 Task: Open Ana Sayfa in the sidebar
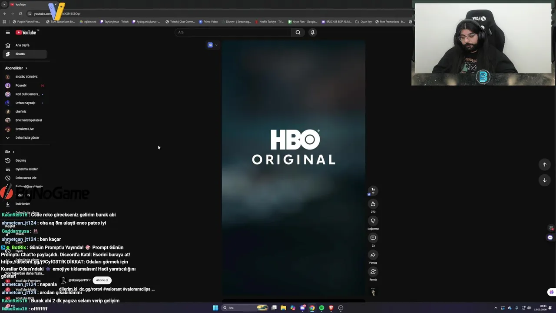pyautogui.click(x=24, y=45)
